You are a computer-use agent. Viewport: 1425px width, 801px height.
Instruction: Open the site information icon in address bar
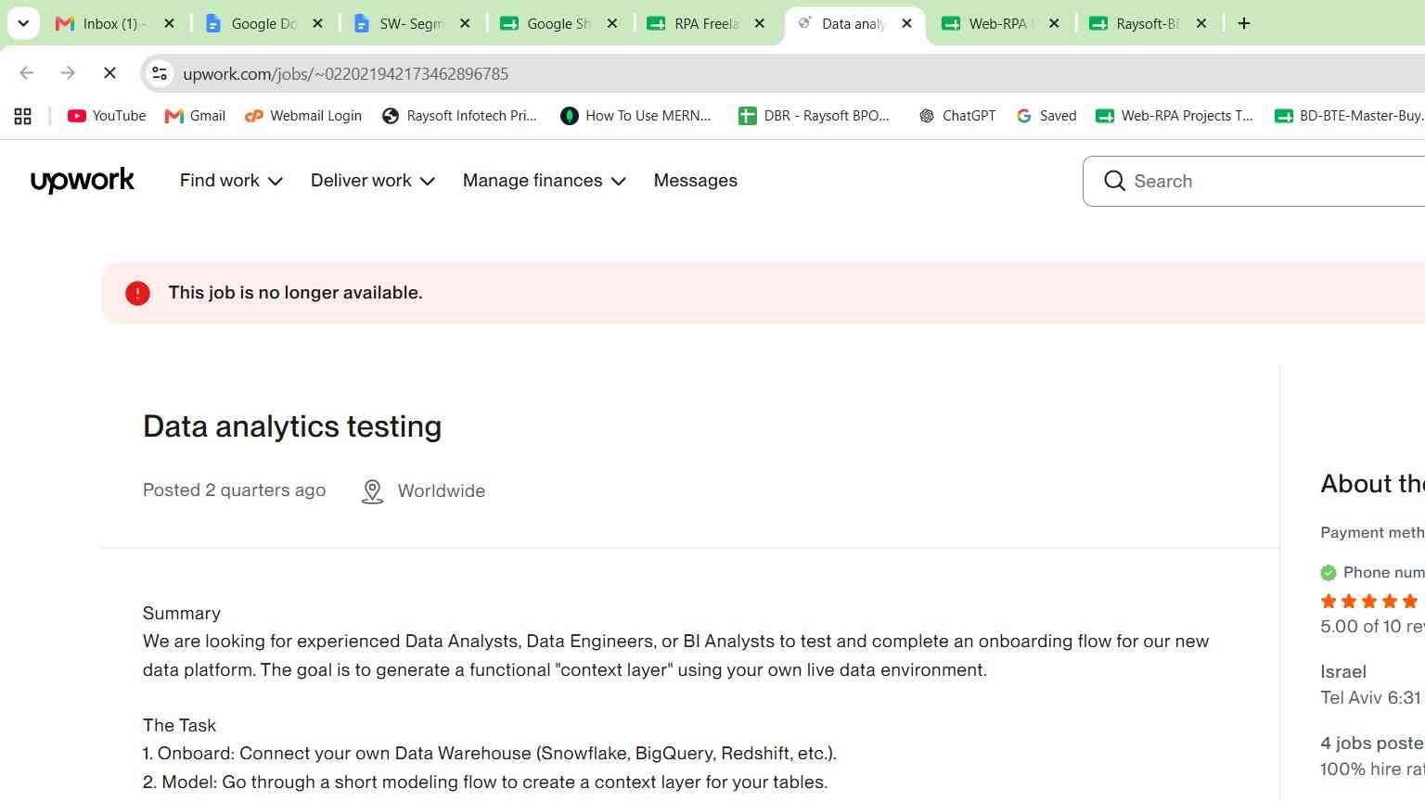click(160, 73)
